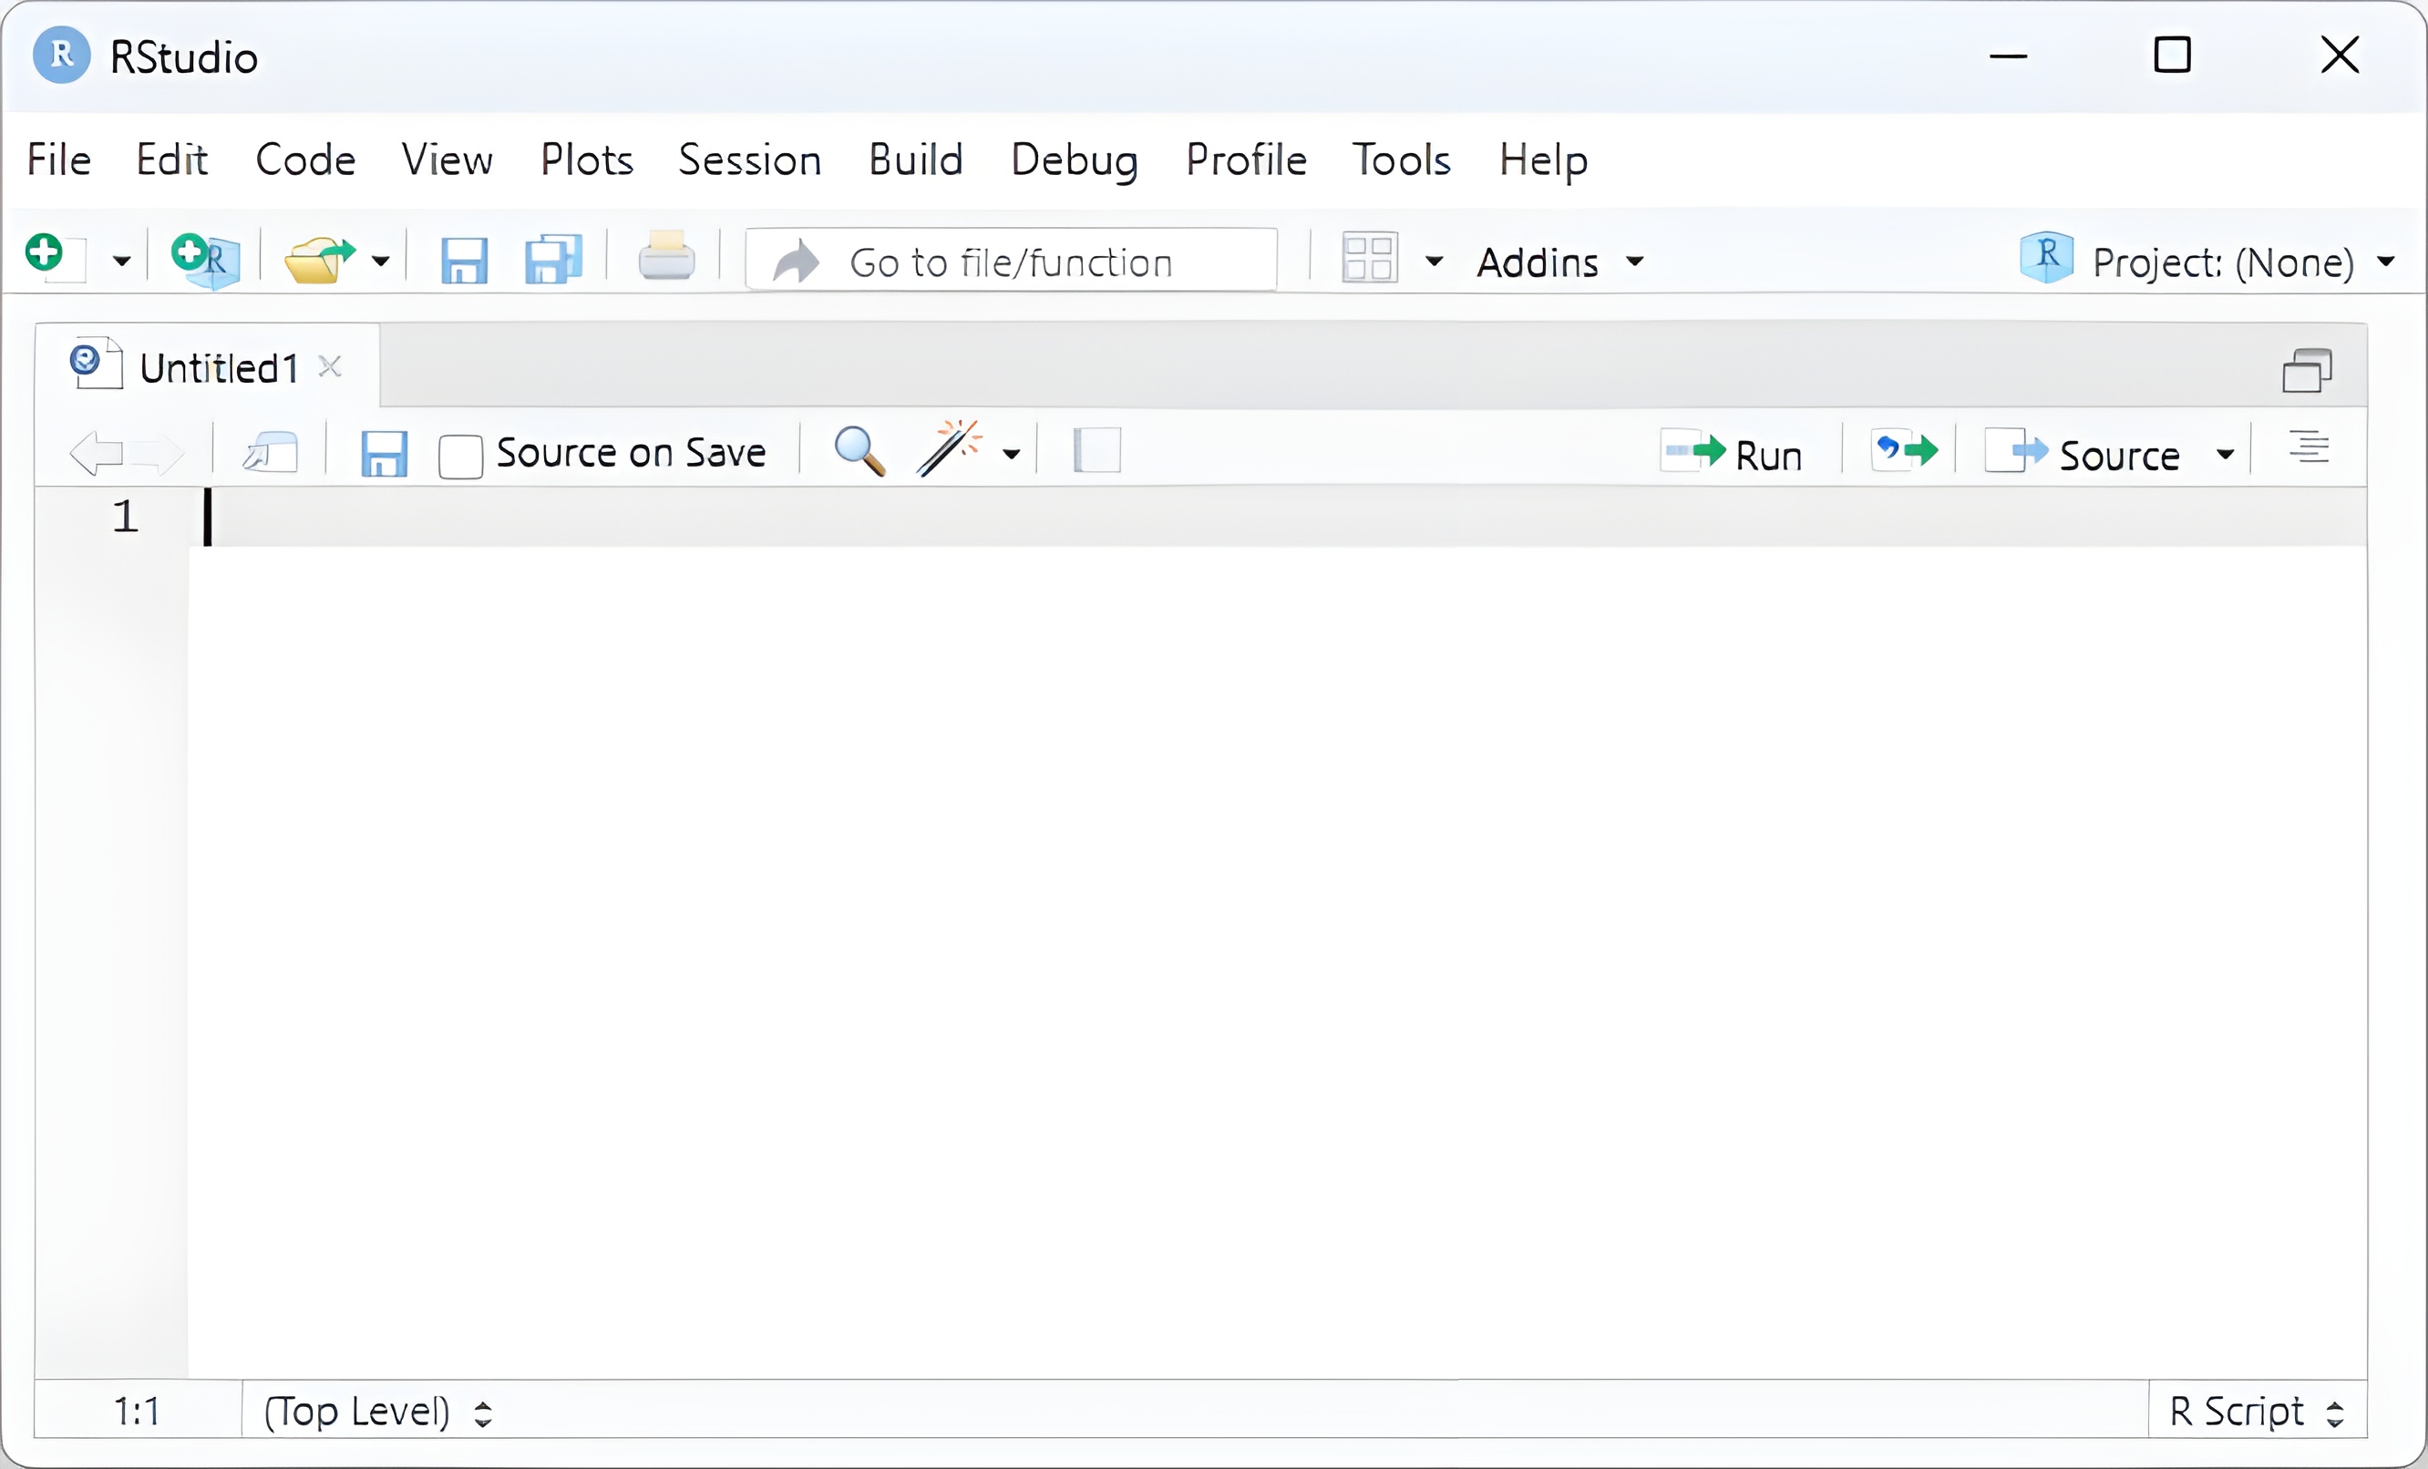Viewport: 2428px width, 1469px height.
Task: Show document outline icon
Action: tap(2308, 448)
